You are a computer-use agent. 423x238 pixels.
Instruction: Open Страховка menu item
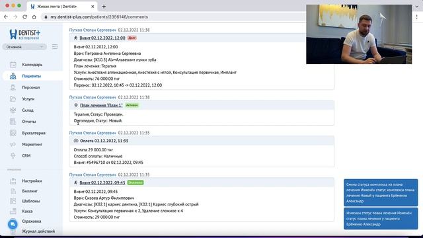pyautogui.click(x=32, y=221)
